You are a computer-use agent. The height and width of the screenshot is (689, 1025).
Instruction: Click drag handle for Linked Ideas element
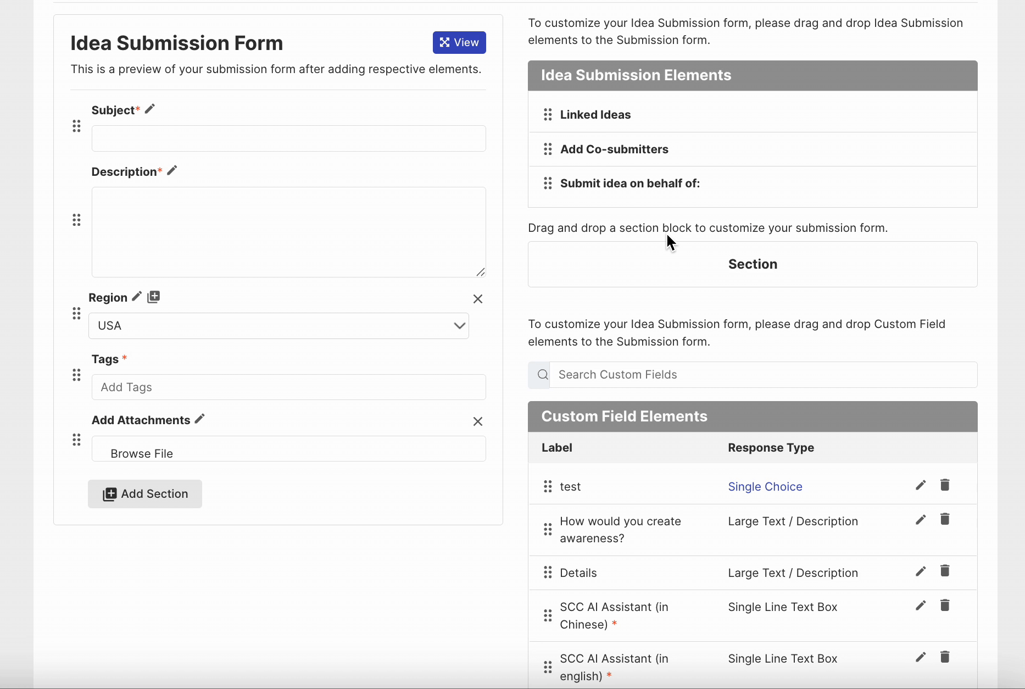(548, 114)
